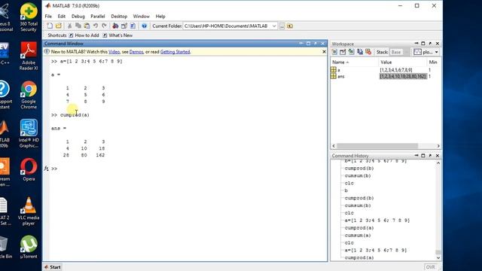Open the Getting Started link

tap(175, 52)
